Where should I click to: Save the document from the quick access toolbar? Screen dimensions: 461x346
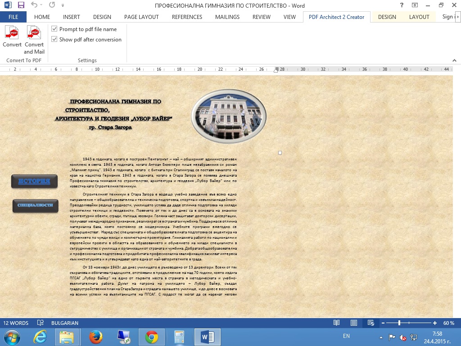[21, 6]
